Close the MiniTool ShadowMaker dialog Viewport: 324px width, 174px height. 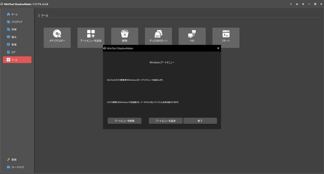(218, 48)
